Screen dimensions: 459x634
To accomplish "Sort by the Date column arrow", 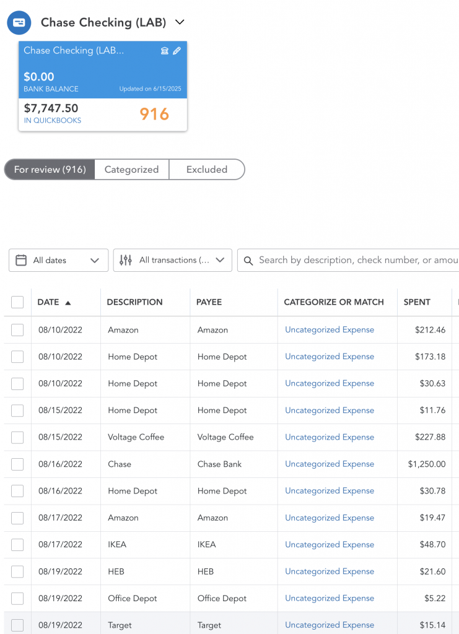I will pyautogui.click(x=68, y=303).
